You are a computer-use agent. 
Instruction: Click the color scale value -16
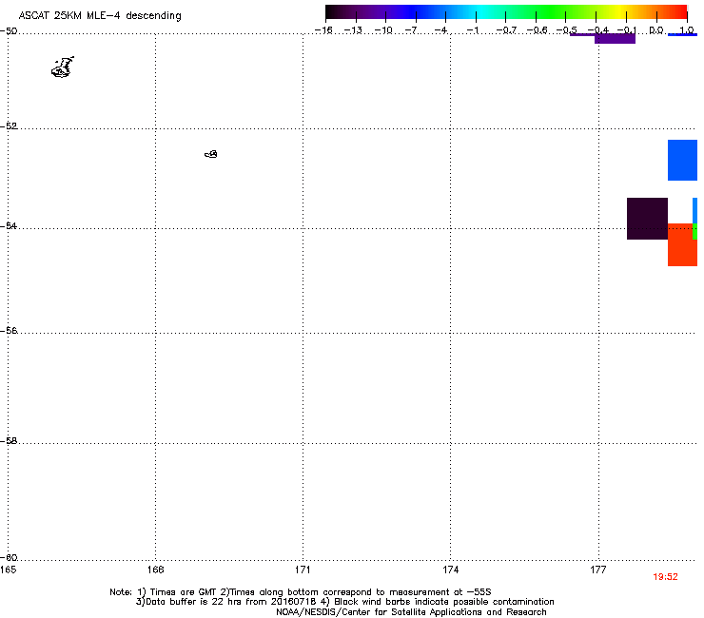tap(323, 30)
